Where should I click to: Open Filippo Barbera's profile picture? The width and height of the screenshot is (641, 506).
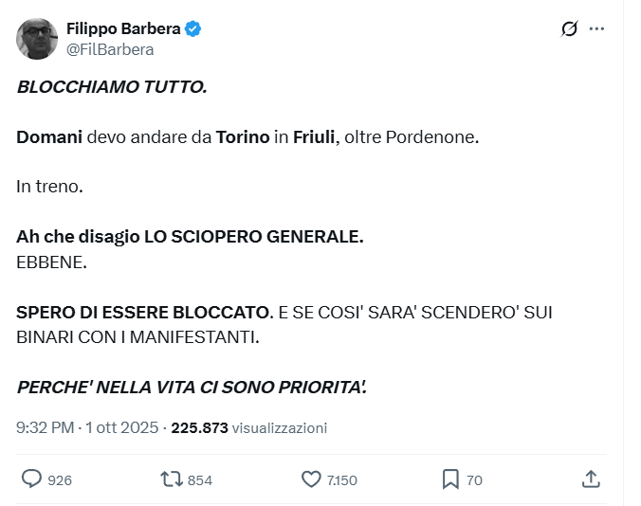click(37, 39)
